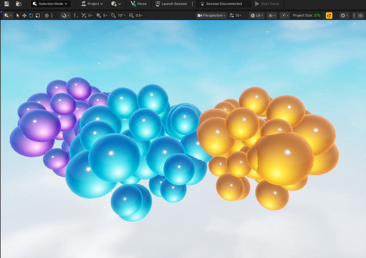
Task: Open the Perspective camera view dropdown
Action: click(211, 16)
